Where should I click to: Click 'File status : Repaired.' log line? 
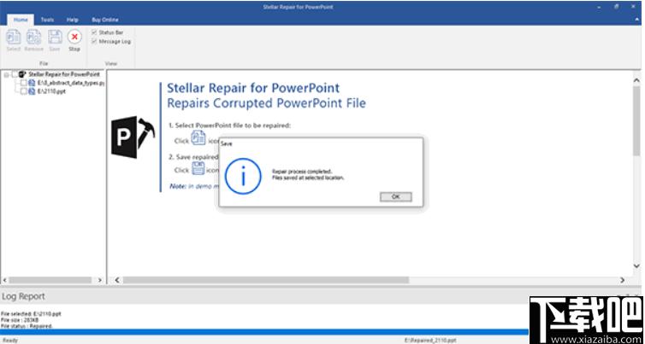coord(27,326)
